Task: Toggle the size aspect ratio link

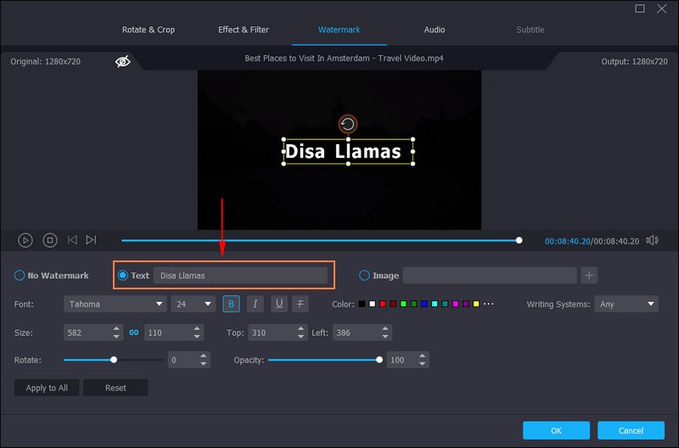Action: click(x=133, y=333)
